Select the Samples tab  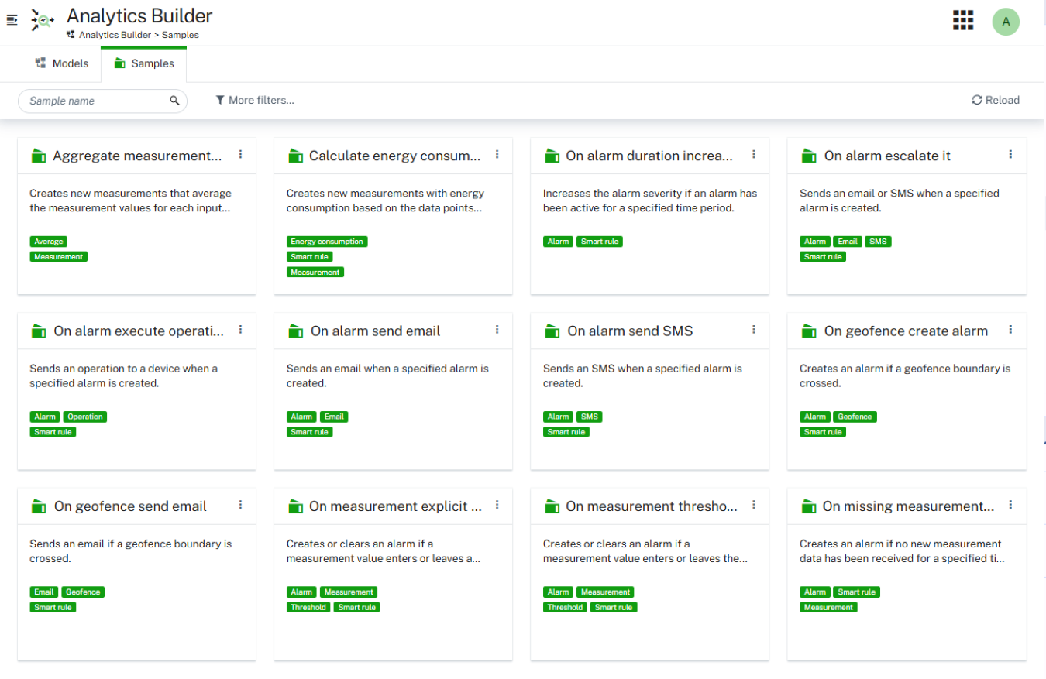[143, 63]
